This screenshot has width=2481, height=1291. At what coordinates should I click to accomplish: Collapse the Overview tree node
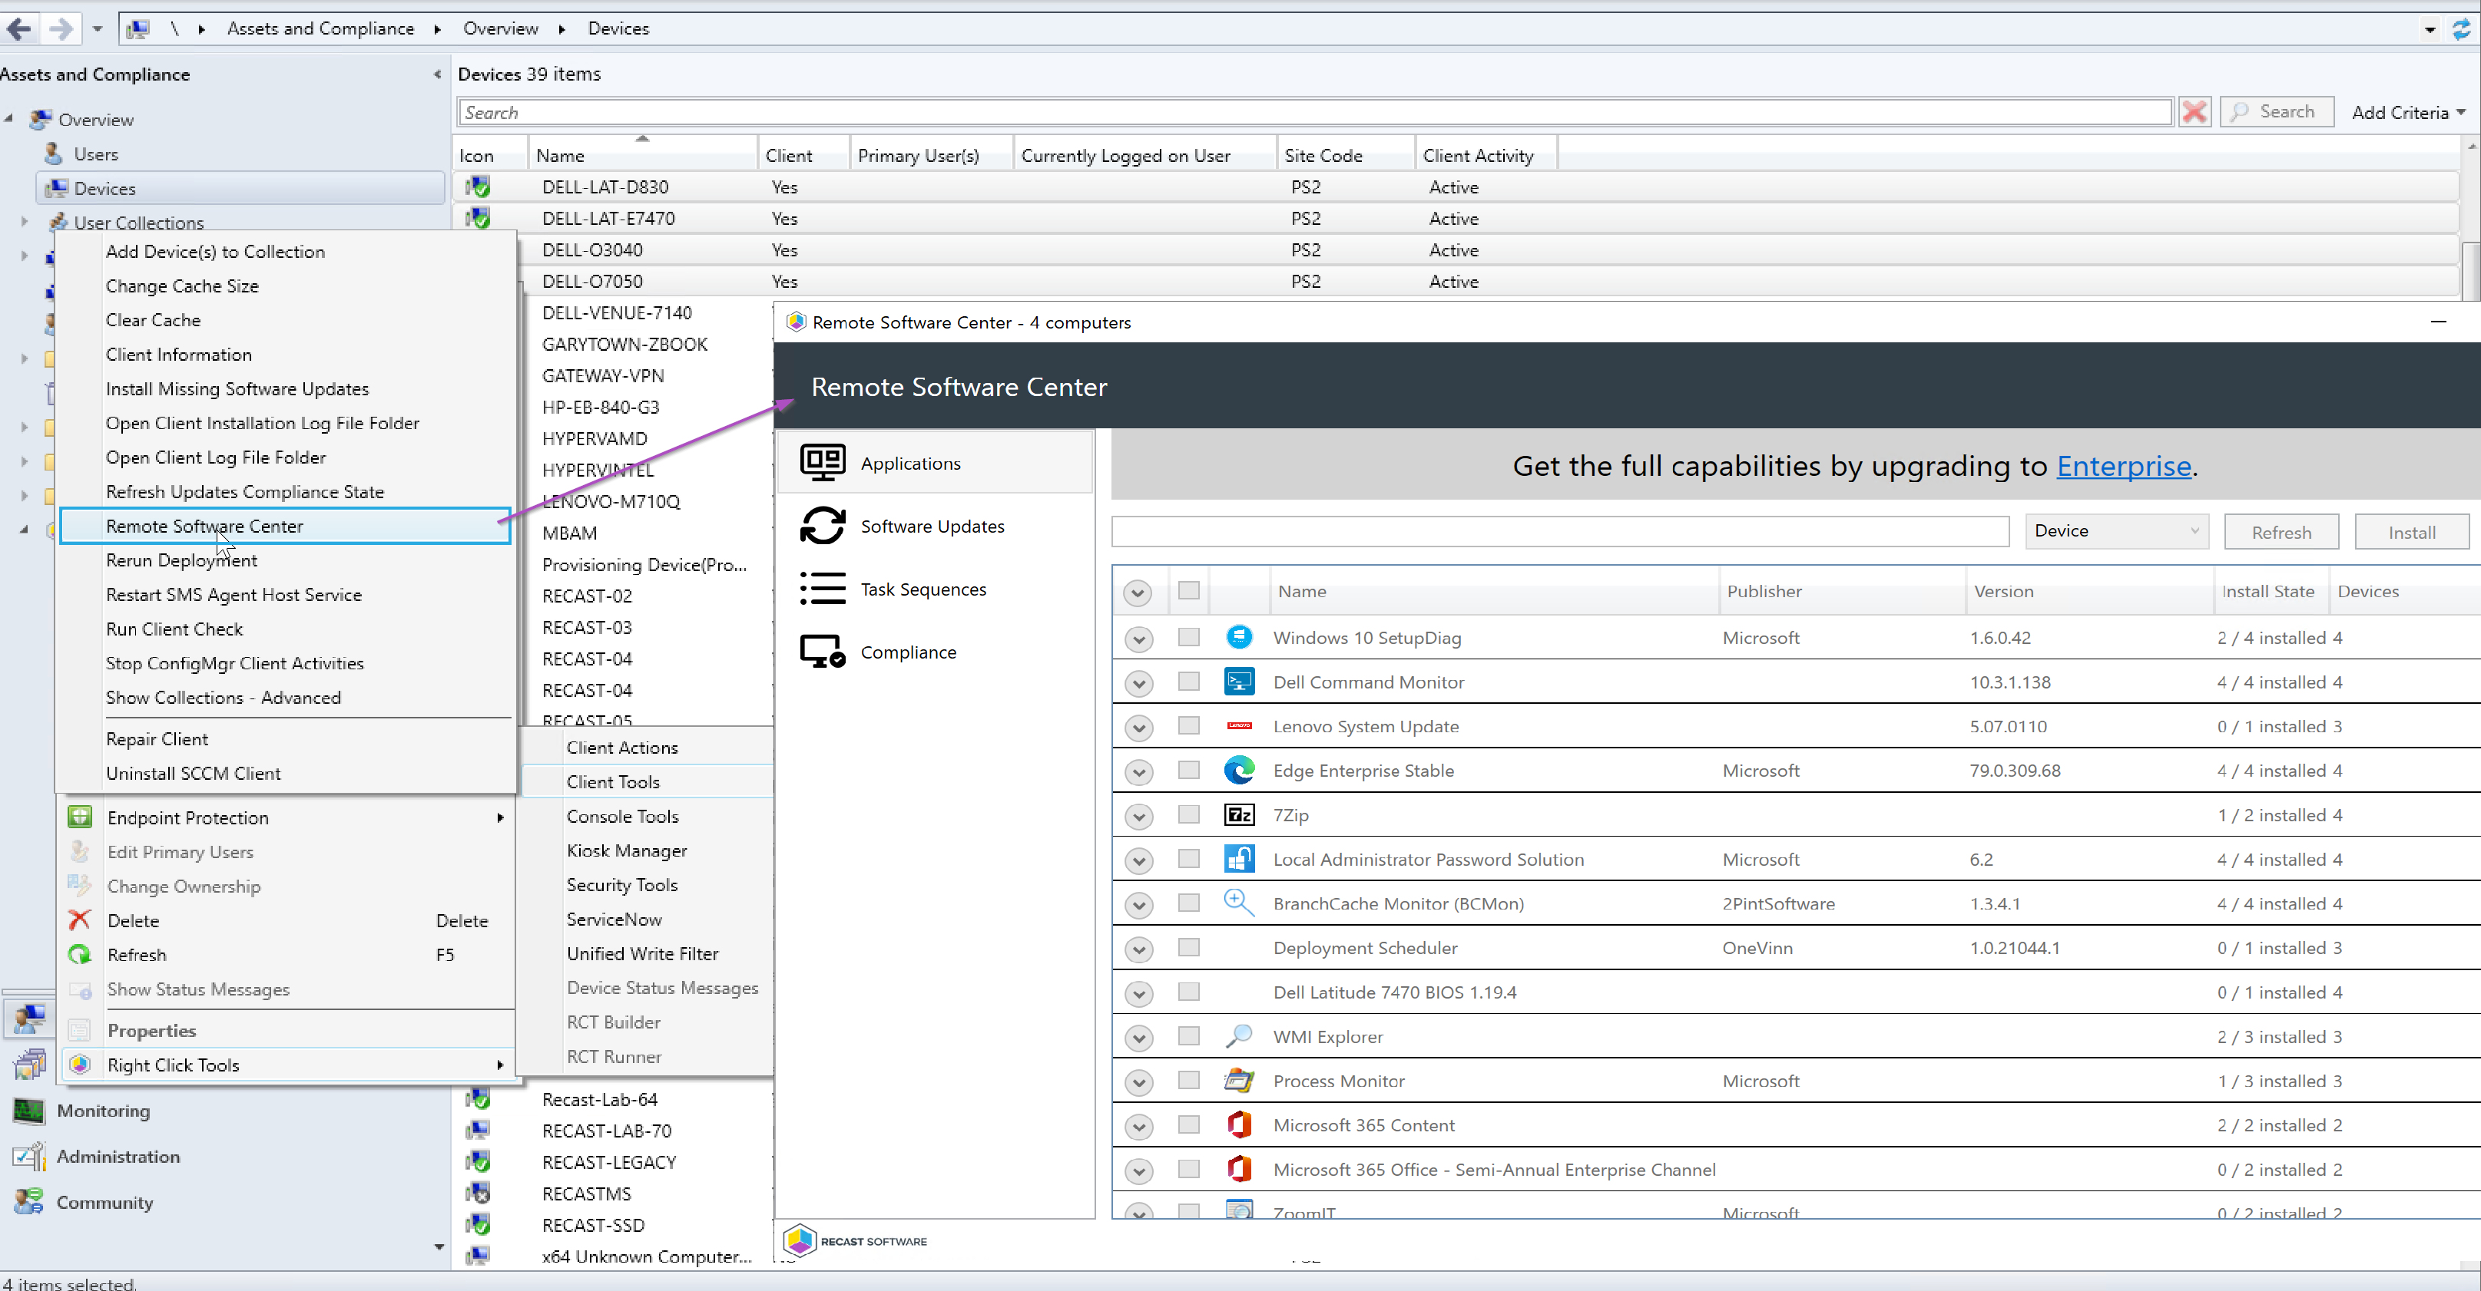(x=8, y=118)
